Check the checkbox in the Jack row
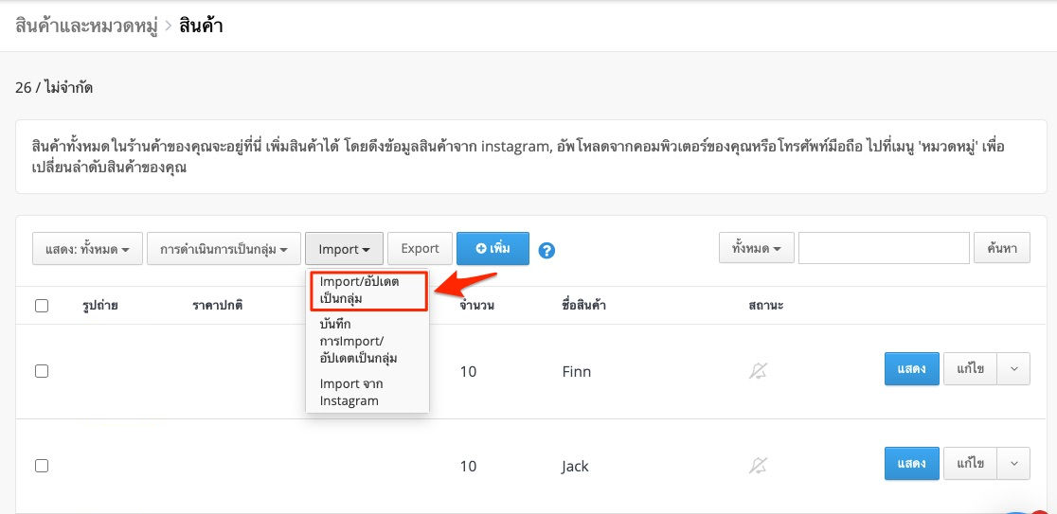The width and height of the screenshot is (1057, 514). [x=42, y=466]
